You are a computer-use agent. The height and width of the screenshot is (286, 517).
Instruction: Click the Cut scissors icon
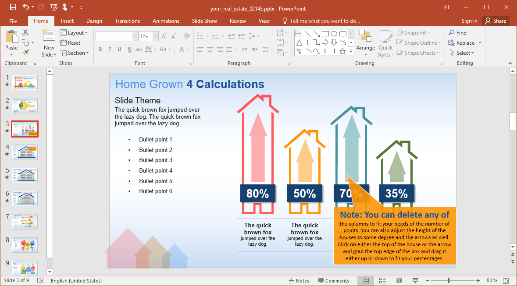coord(25,32)
